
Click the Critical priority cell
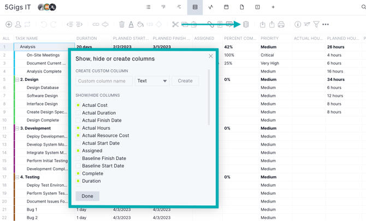267,55
